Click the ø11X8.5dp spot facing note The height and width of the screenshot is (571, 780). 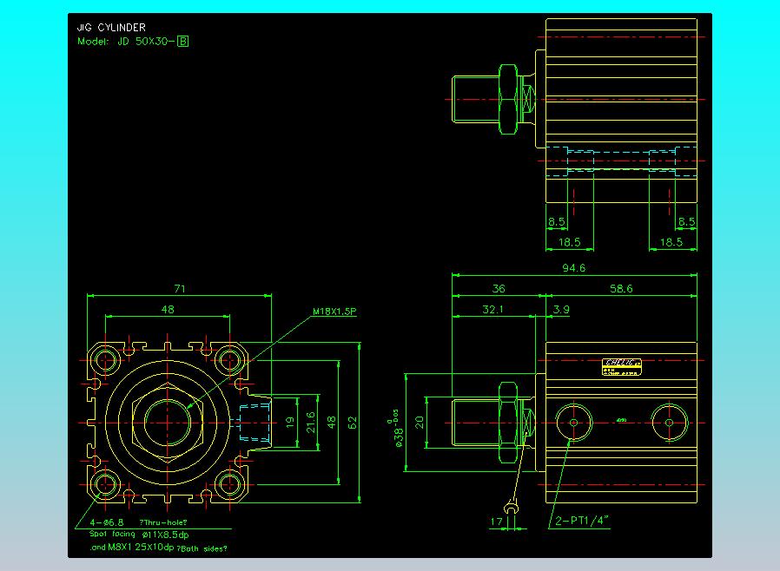[x=165, y=535]
